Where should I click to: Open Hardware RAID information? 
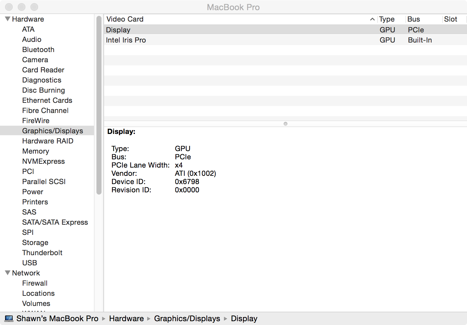point(48,141)
